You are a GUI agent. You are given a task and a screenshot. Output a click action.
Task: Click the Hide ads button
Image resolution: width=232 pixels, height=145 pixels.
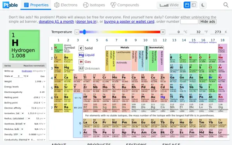click(x=208, y=22)
